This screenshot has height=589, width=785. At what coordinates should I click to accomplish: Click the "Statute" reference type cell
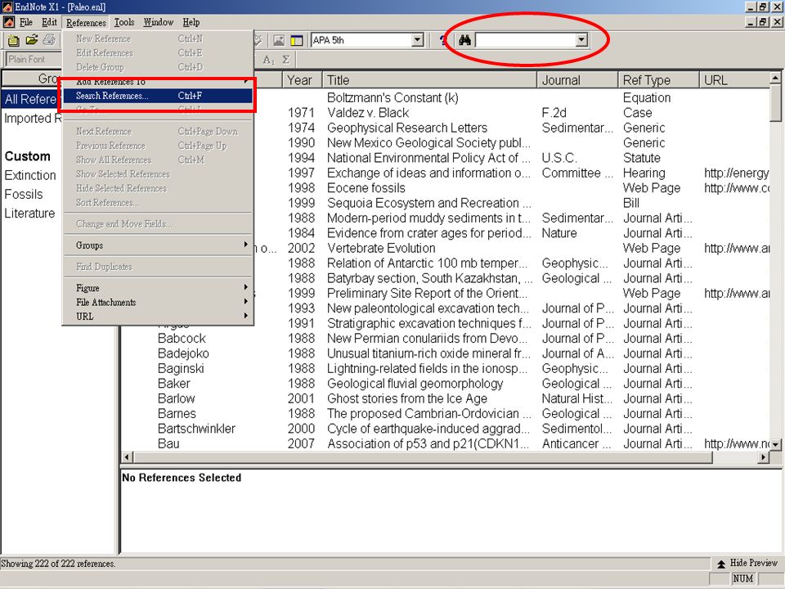[x=641, y=158]
